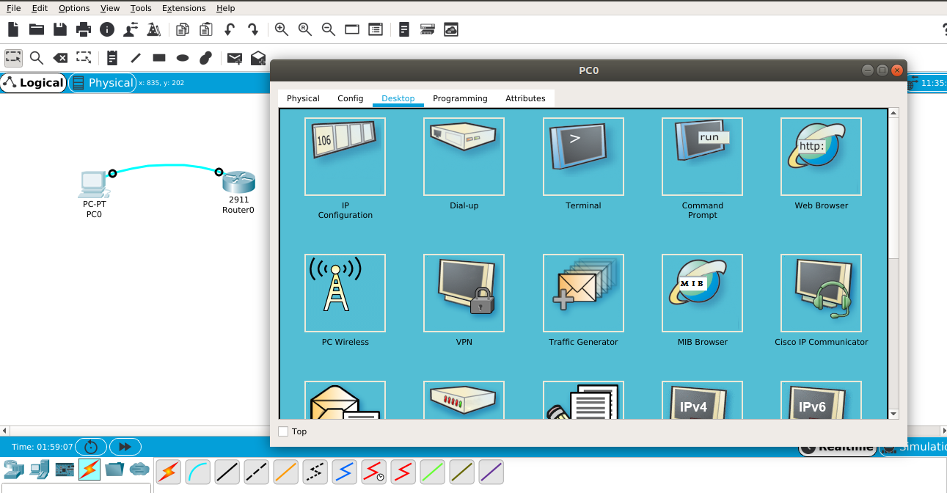Click the Undo arrow icon
Viewport: 947px width, 493px height.
tap(230, 29)
